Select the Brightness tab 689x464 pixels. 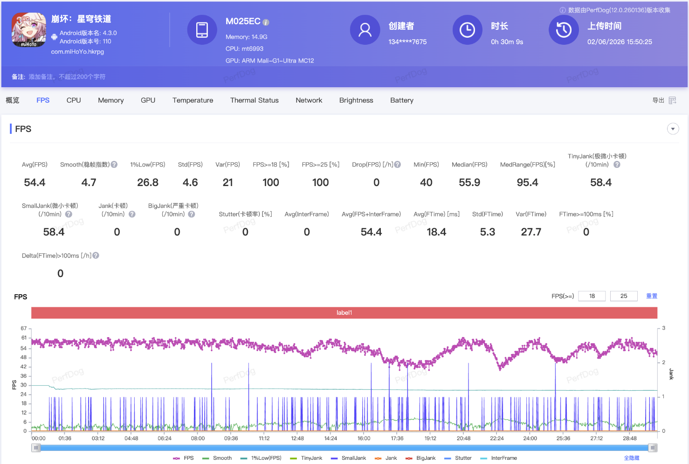click(356, 100)
